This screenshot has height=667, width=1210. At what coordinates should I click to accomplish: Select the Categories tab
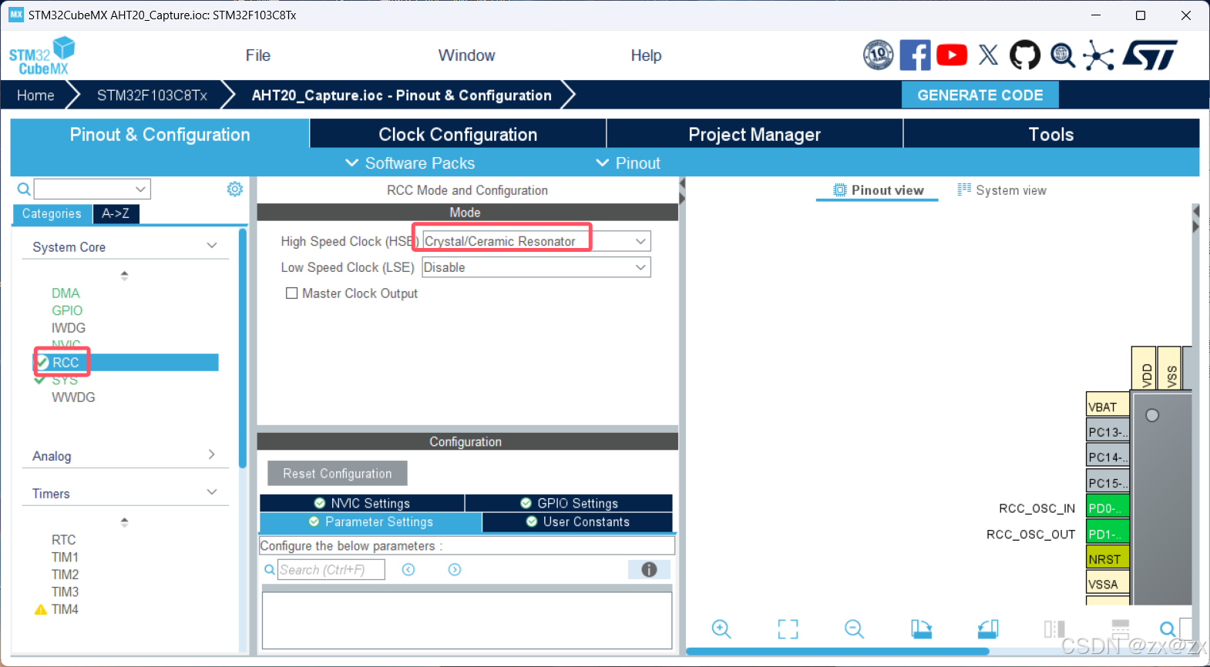pyautogui.click(x=52, y=213)
